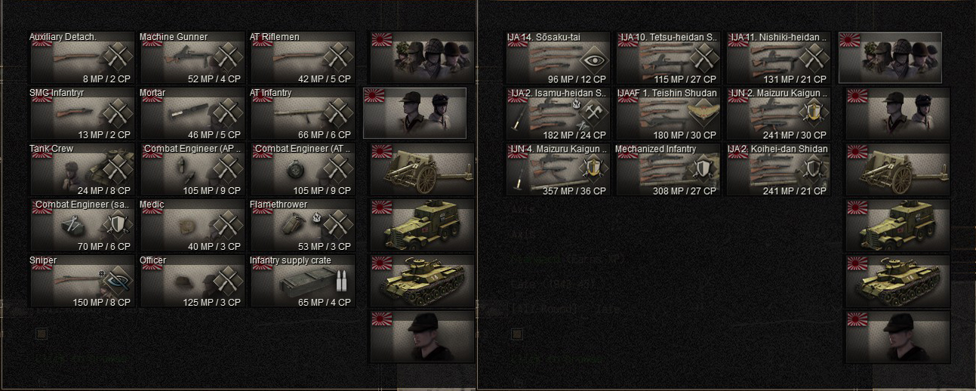Open left panel's artillery cannon category tab

(422, 169)
